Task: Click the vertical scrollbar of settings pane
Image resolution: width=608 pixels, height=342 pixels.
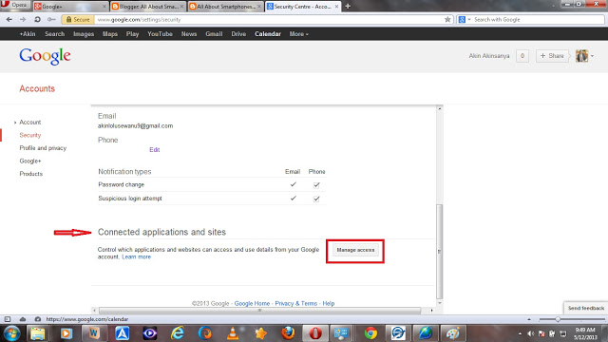Action: [439, 251]
